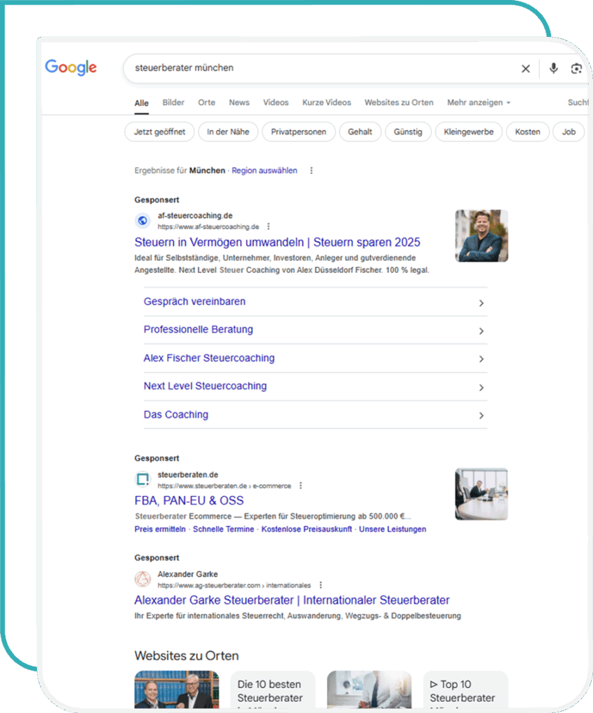Click the steuerberaten.de site name

[x=188, y=475]
